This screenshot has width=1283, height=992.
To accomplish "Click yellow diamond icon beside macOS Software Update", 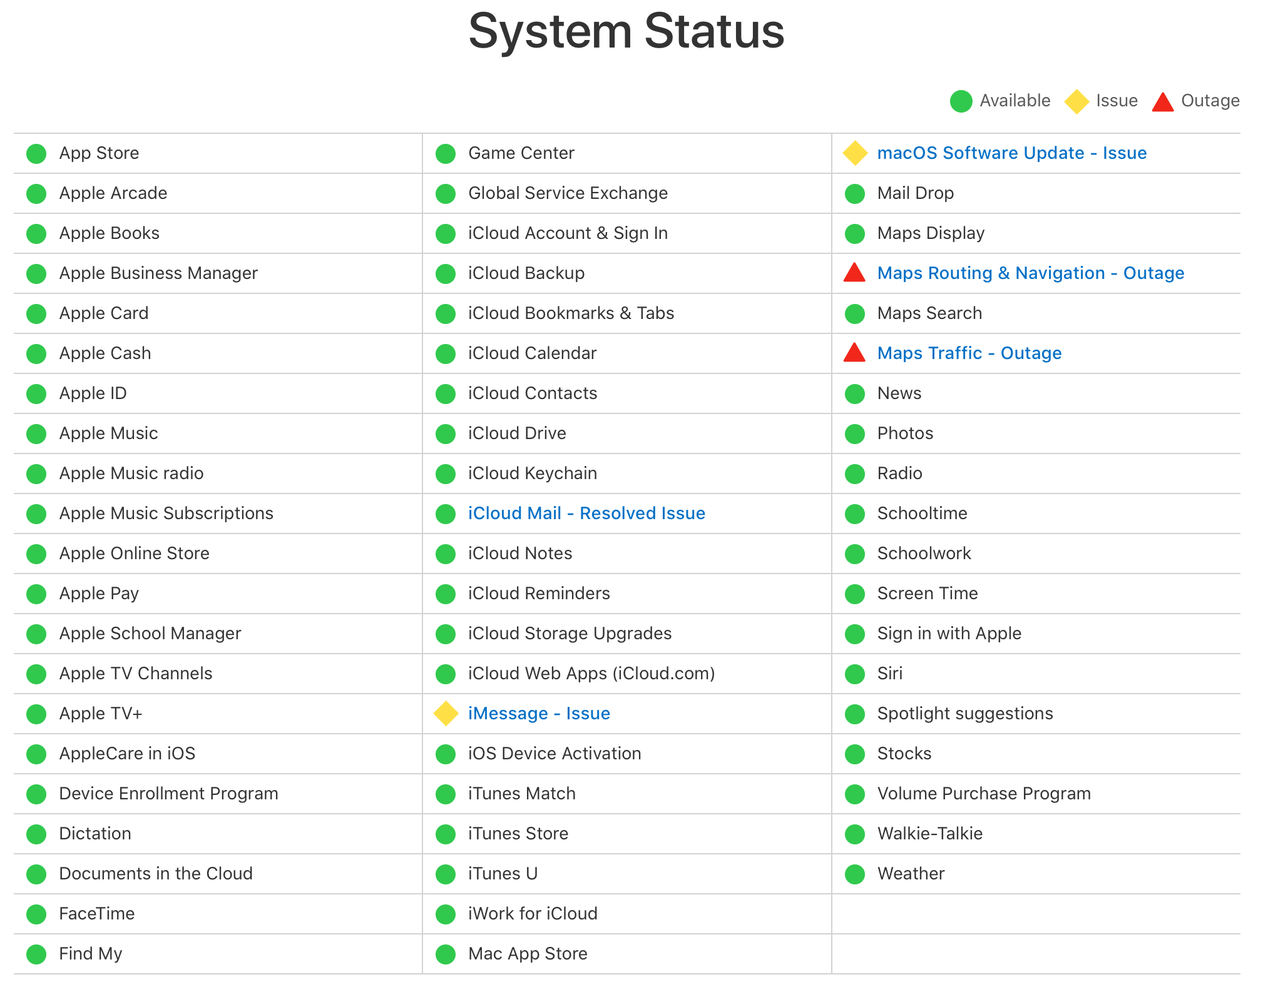I will [x=854, y=153].
